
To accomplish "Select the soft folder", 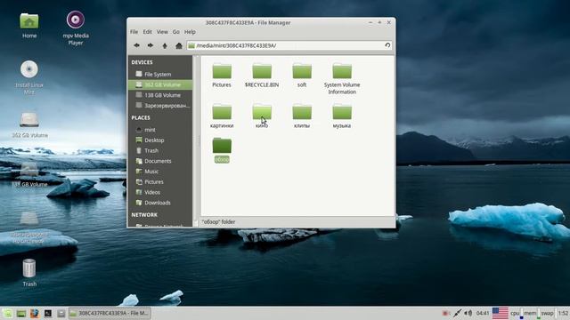I will [x=302, y=75].
